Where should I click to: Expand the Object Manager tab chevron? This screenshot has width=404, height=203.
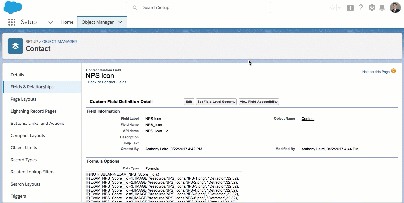tap(120, 22)
